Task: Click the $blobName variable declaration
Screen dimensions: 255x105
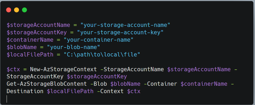Action: coord(22,47)
